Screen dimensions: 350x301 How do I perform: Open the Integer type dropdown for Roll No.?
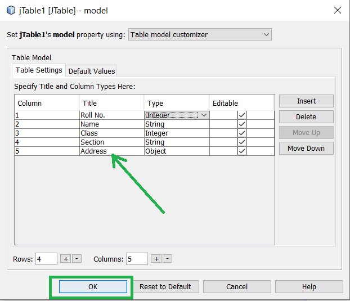point(177,115)
